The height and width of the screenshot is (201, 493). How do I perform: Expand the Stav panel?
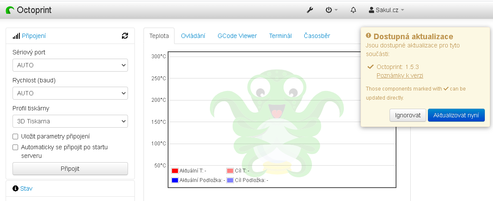pos(26,188)
